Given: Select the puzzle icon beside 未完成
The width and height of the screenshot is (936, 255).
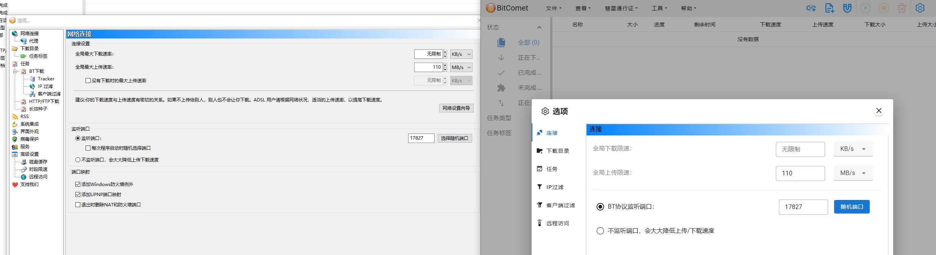Looking at the screenshot, I should [501, 88].
